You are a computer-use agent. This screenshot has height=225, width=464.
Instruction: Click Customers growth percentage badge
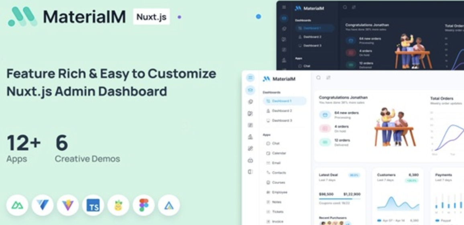(x=412, y=181)
